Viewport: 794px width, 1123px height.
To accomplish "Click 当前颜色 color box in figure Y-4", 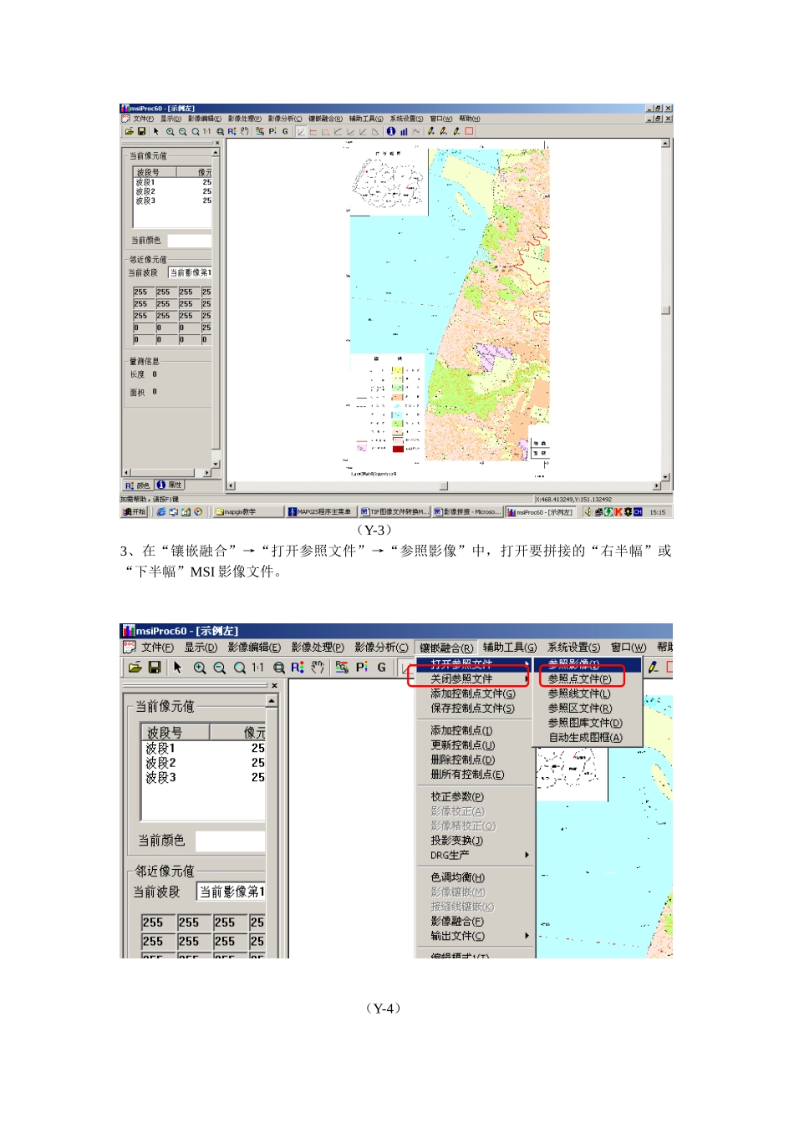I will pyautogui.click(x=231, y=841).
